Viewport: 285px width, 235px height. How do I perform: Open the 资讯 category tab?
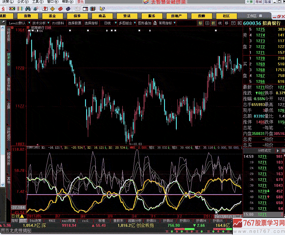pyautogui.click(x=127, y=16)
